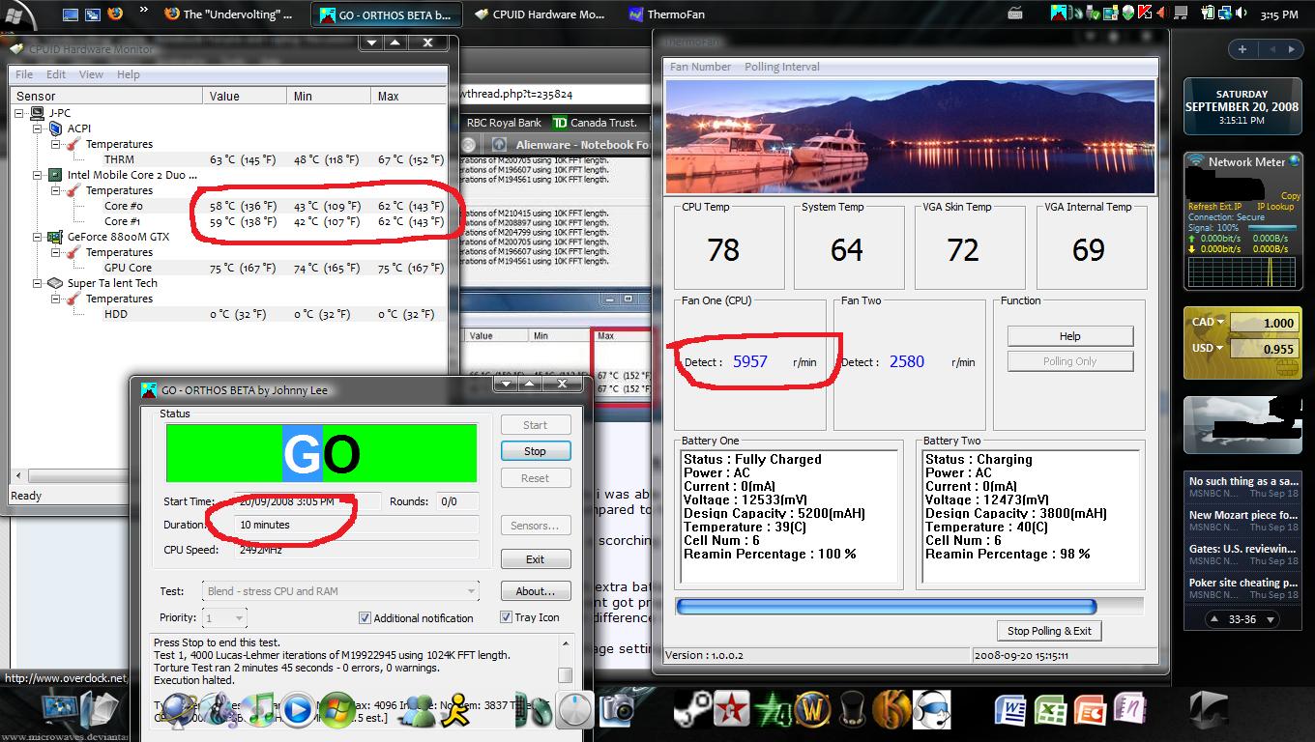Click the Max column header in Hardware Monitor
This screenshot has width=1315, height=742.
(x=409, y=96)
